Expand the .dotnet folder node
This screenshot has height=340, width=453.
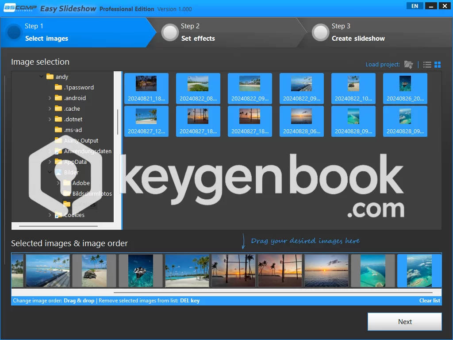coord(50,119)
